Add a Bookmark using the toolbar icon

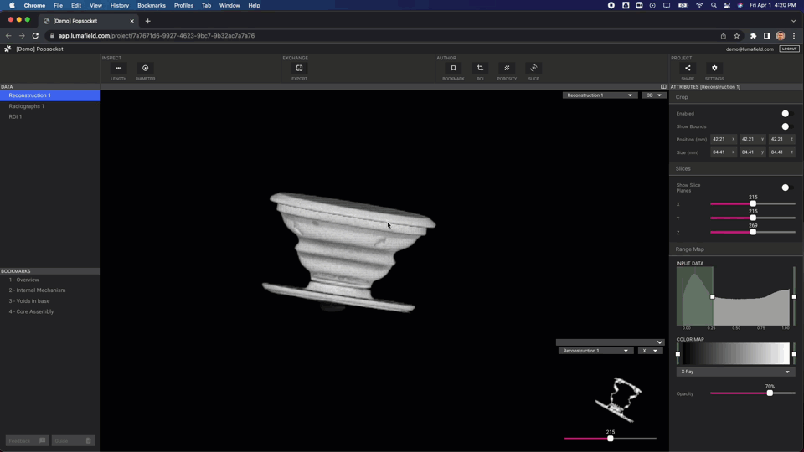tap(453, 69)
